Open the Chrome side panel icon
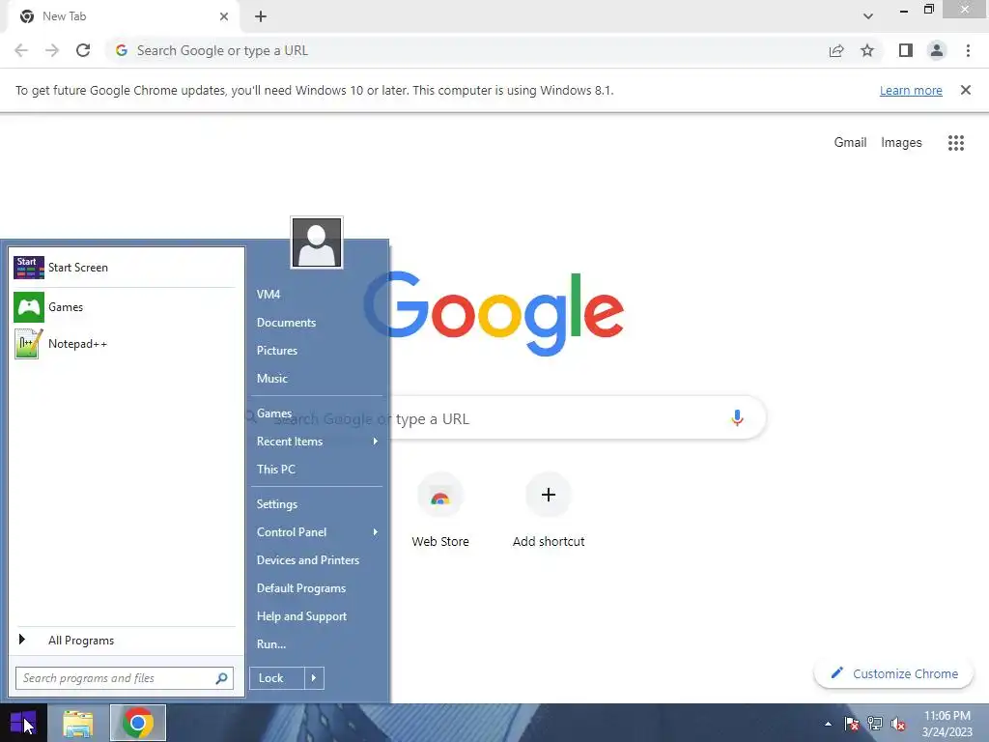The width and height of the screenshot is (989, 742). click(x=905, y=50)
